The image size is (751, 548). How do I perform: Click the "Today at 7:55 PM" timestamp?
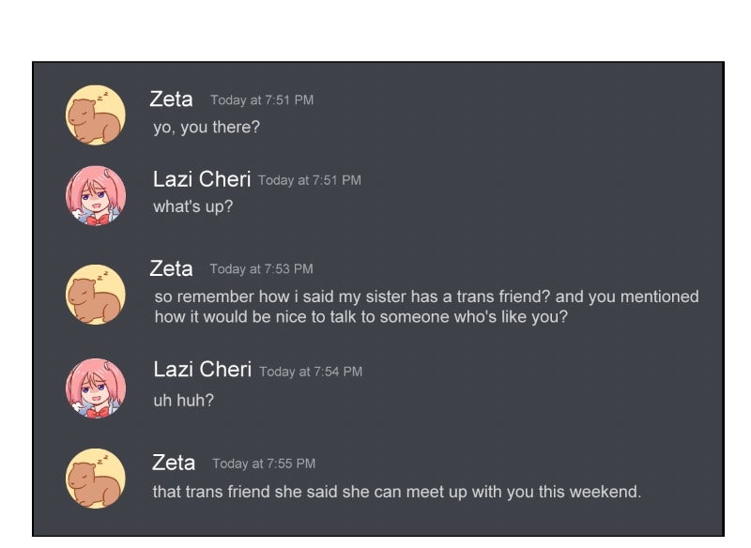(x=264, y=464)
